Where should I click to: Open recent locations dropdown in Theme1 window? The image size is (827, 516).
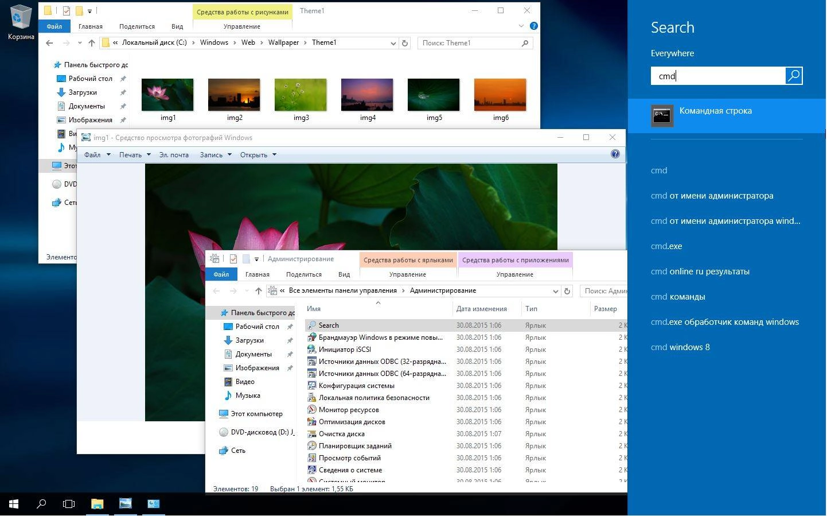coord(80,43)
